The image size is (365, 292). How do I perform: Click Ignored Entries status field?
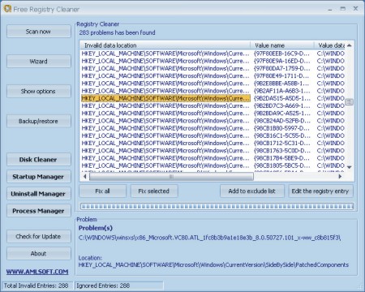119,286
